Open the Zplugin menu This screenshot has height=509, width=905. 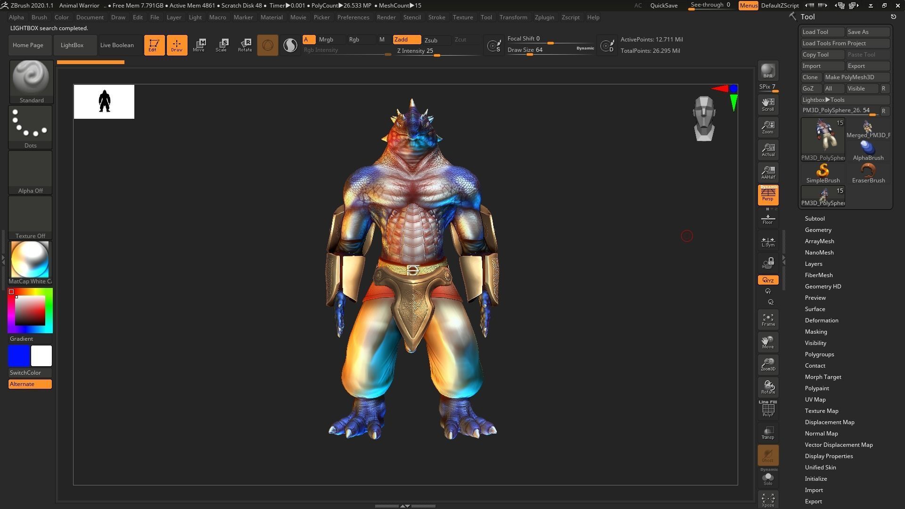pos(544,17)
